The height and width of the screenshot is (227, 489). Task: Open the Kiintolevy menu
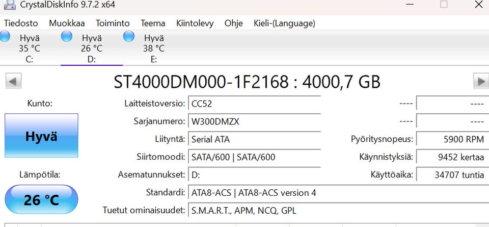click(195, 23)
